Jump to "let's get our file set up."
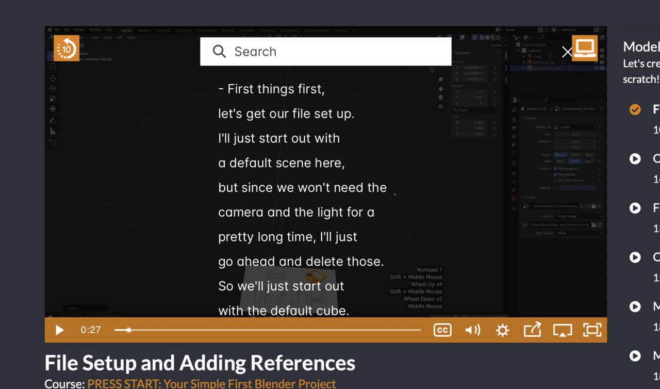 (x=286, y=114)
